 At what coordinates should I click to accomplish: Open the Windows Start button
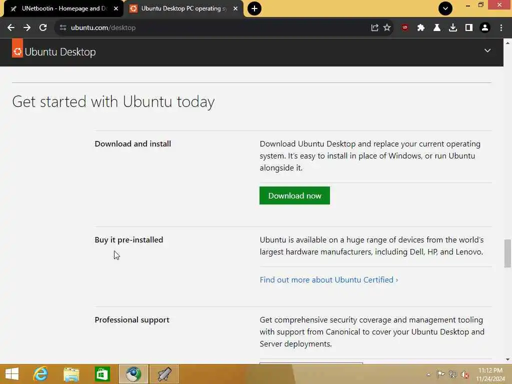click(12, 374)
